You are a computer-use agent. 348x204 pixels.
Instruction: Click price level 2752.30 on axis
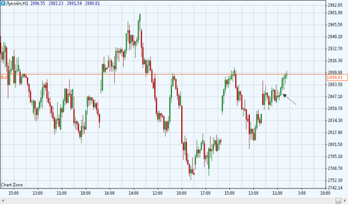pyautogui.click(x=335, y=180)
